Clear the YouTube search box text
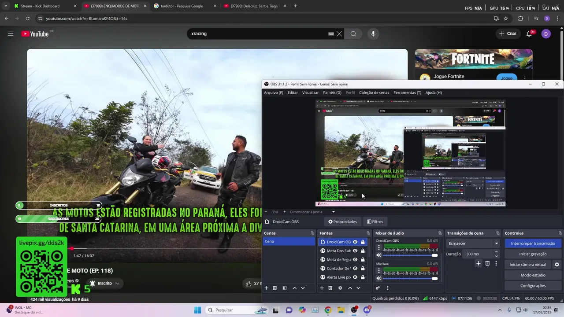 click(x=339, y=34)
